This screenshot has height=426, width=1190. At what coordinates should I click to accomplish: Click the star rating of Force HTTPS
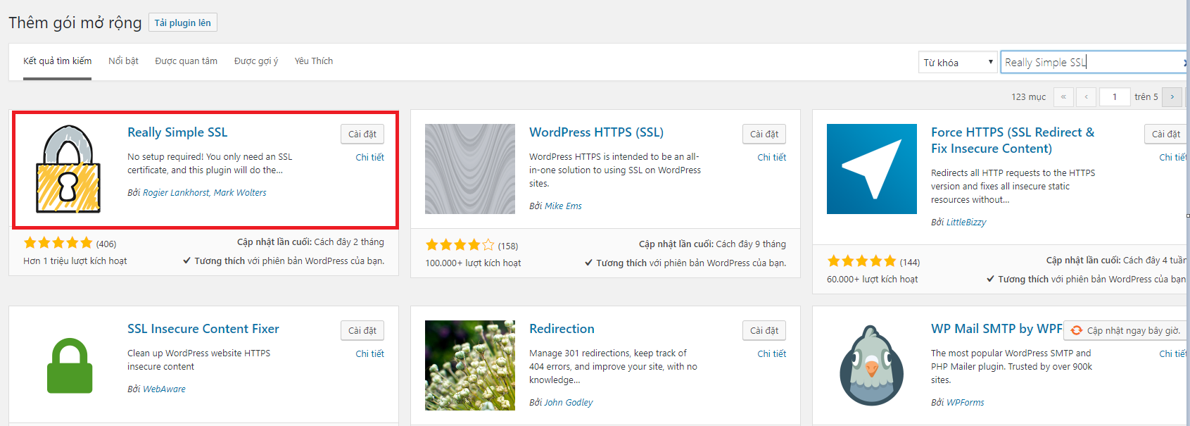862,261
